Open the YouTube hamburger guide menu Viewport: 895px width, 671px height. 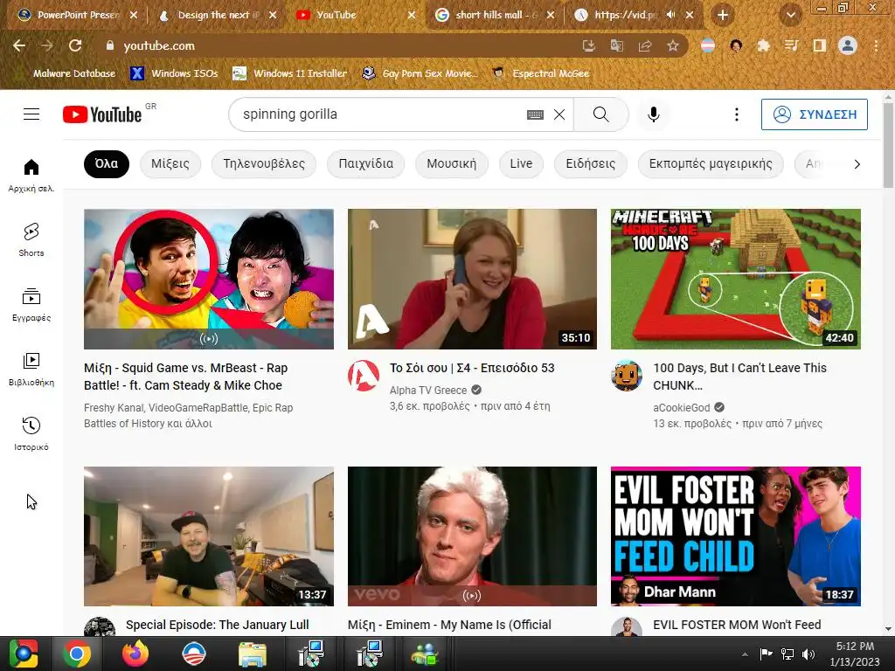click(x=31, y=114)
